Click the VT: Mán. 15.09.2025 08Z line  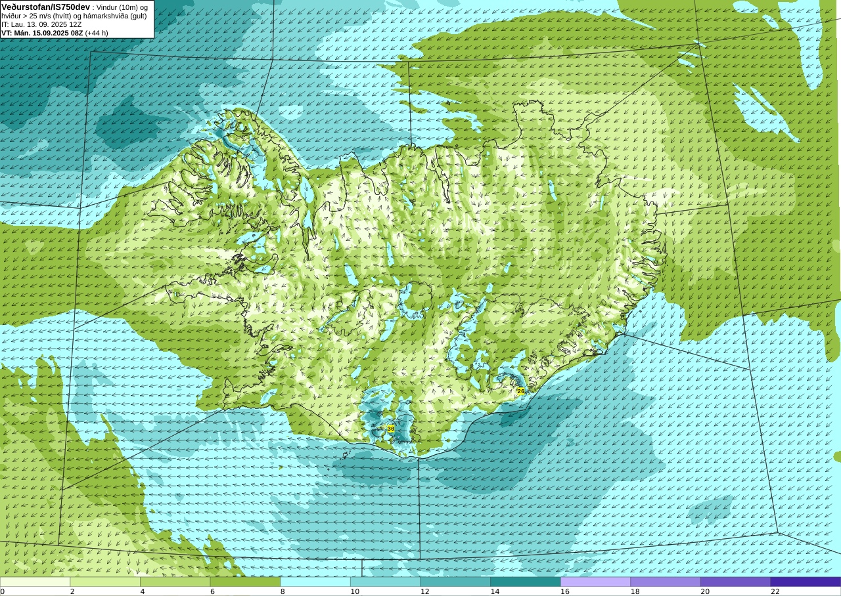tap(42, 33)
